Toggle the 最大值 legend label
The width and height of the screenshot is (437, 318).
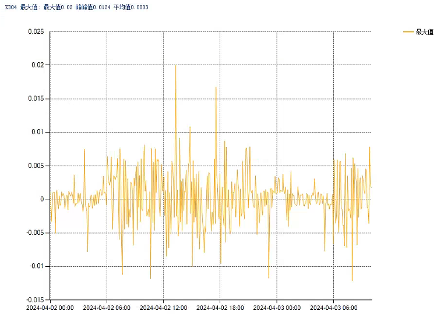424,32
